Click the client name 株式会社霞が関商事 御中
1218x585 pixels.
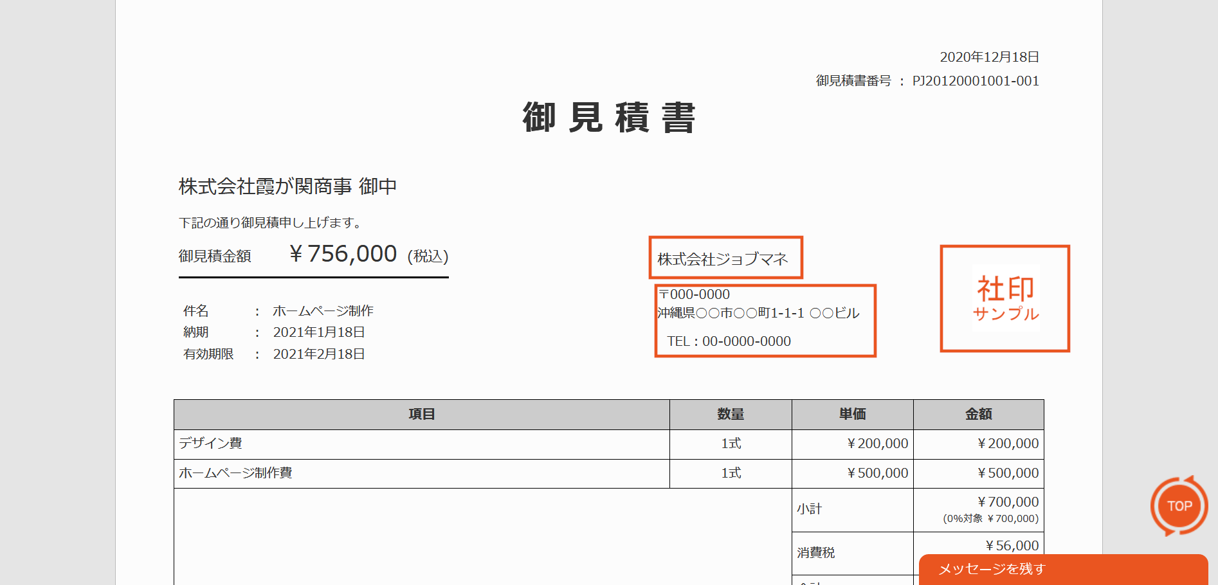[287, 186]
